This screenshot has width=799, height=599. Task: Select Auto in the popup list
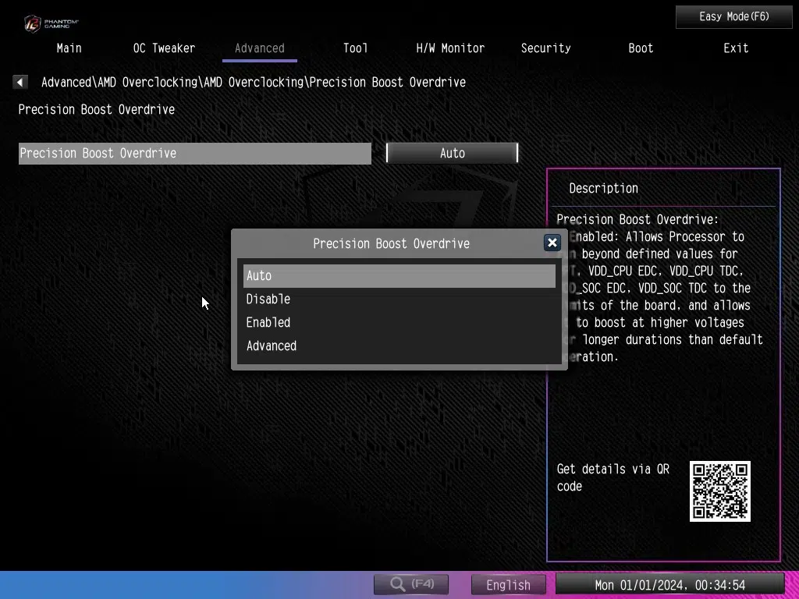point(399,275)
